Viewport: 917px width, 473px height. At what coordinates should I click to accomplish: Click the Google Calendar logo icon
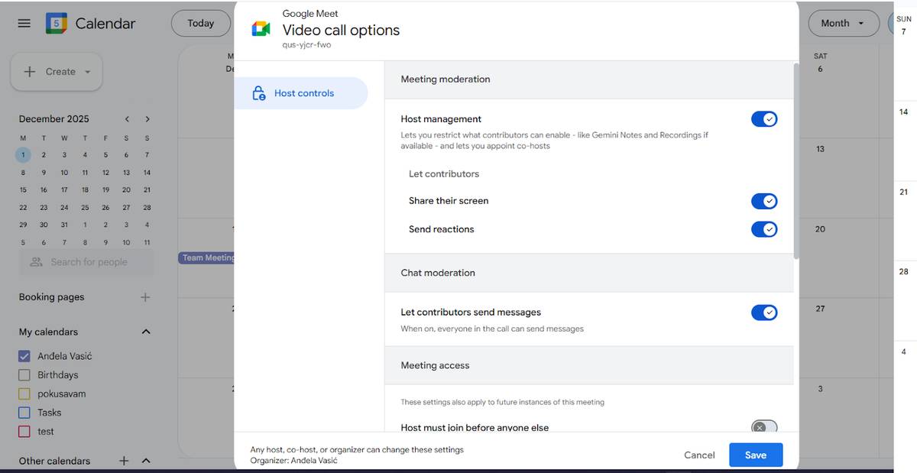57,24
